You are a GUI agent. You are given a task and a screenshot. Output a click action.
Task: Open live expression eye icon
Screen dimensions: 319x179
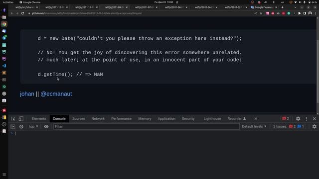[46, 127]
